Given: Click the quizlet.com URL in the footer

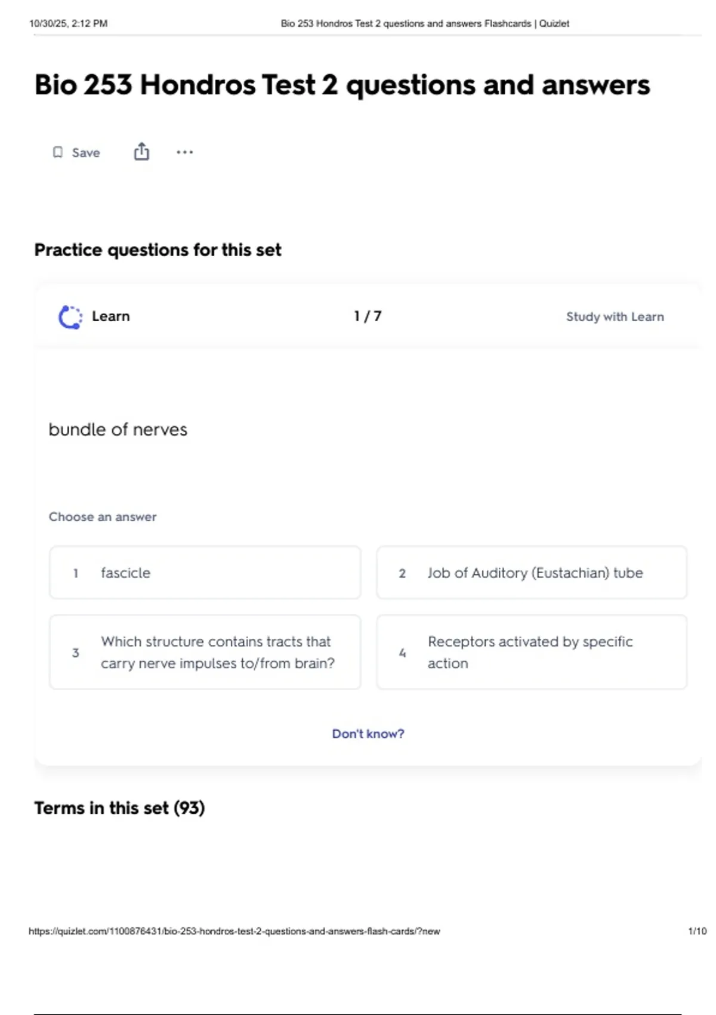Looking at the screenshot, I should [x=234, y=931].
